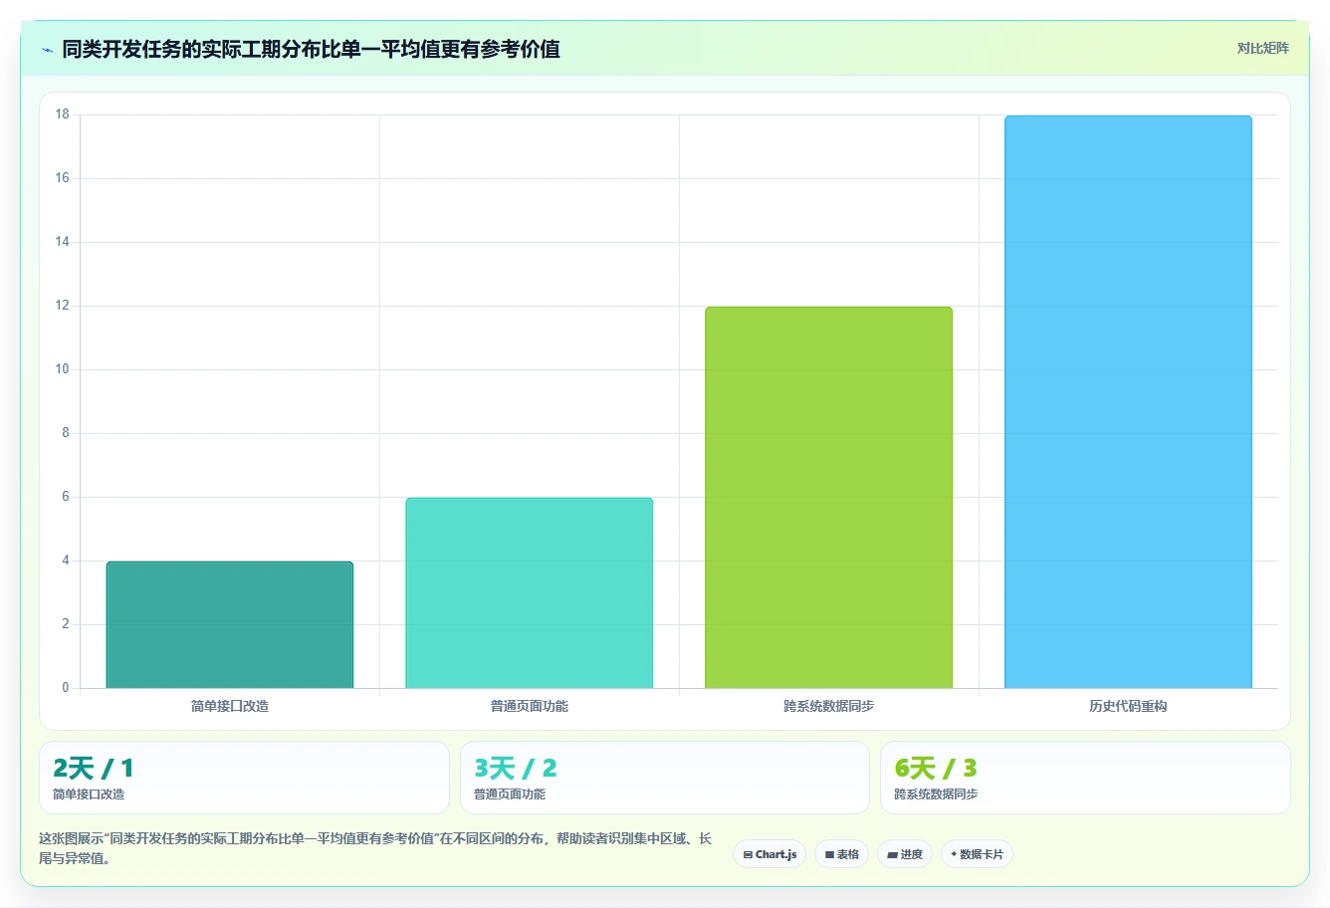Click the x-axis label 历史代码重构

tap(1128, 706)
